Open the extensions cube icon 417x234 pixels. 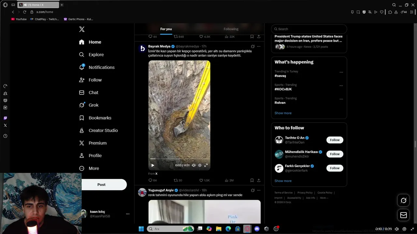390,12
